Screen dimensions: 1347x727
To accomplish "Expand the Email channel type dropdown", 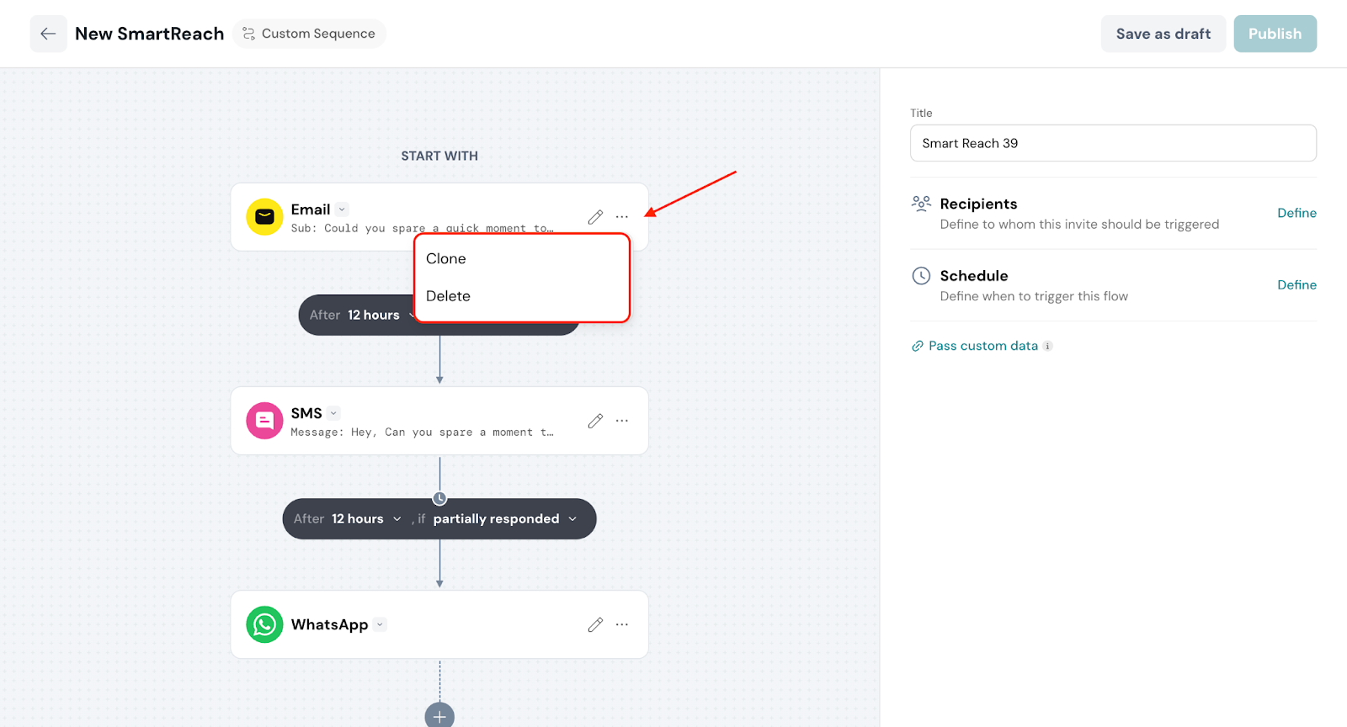I will click(x=342, y=210).
